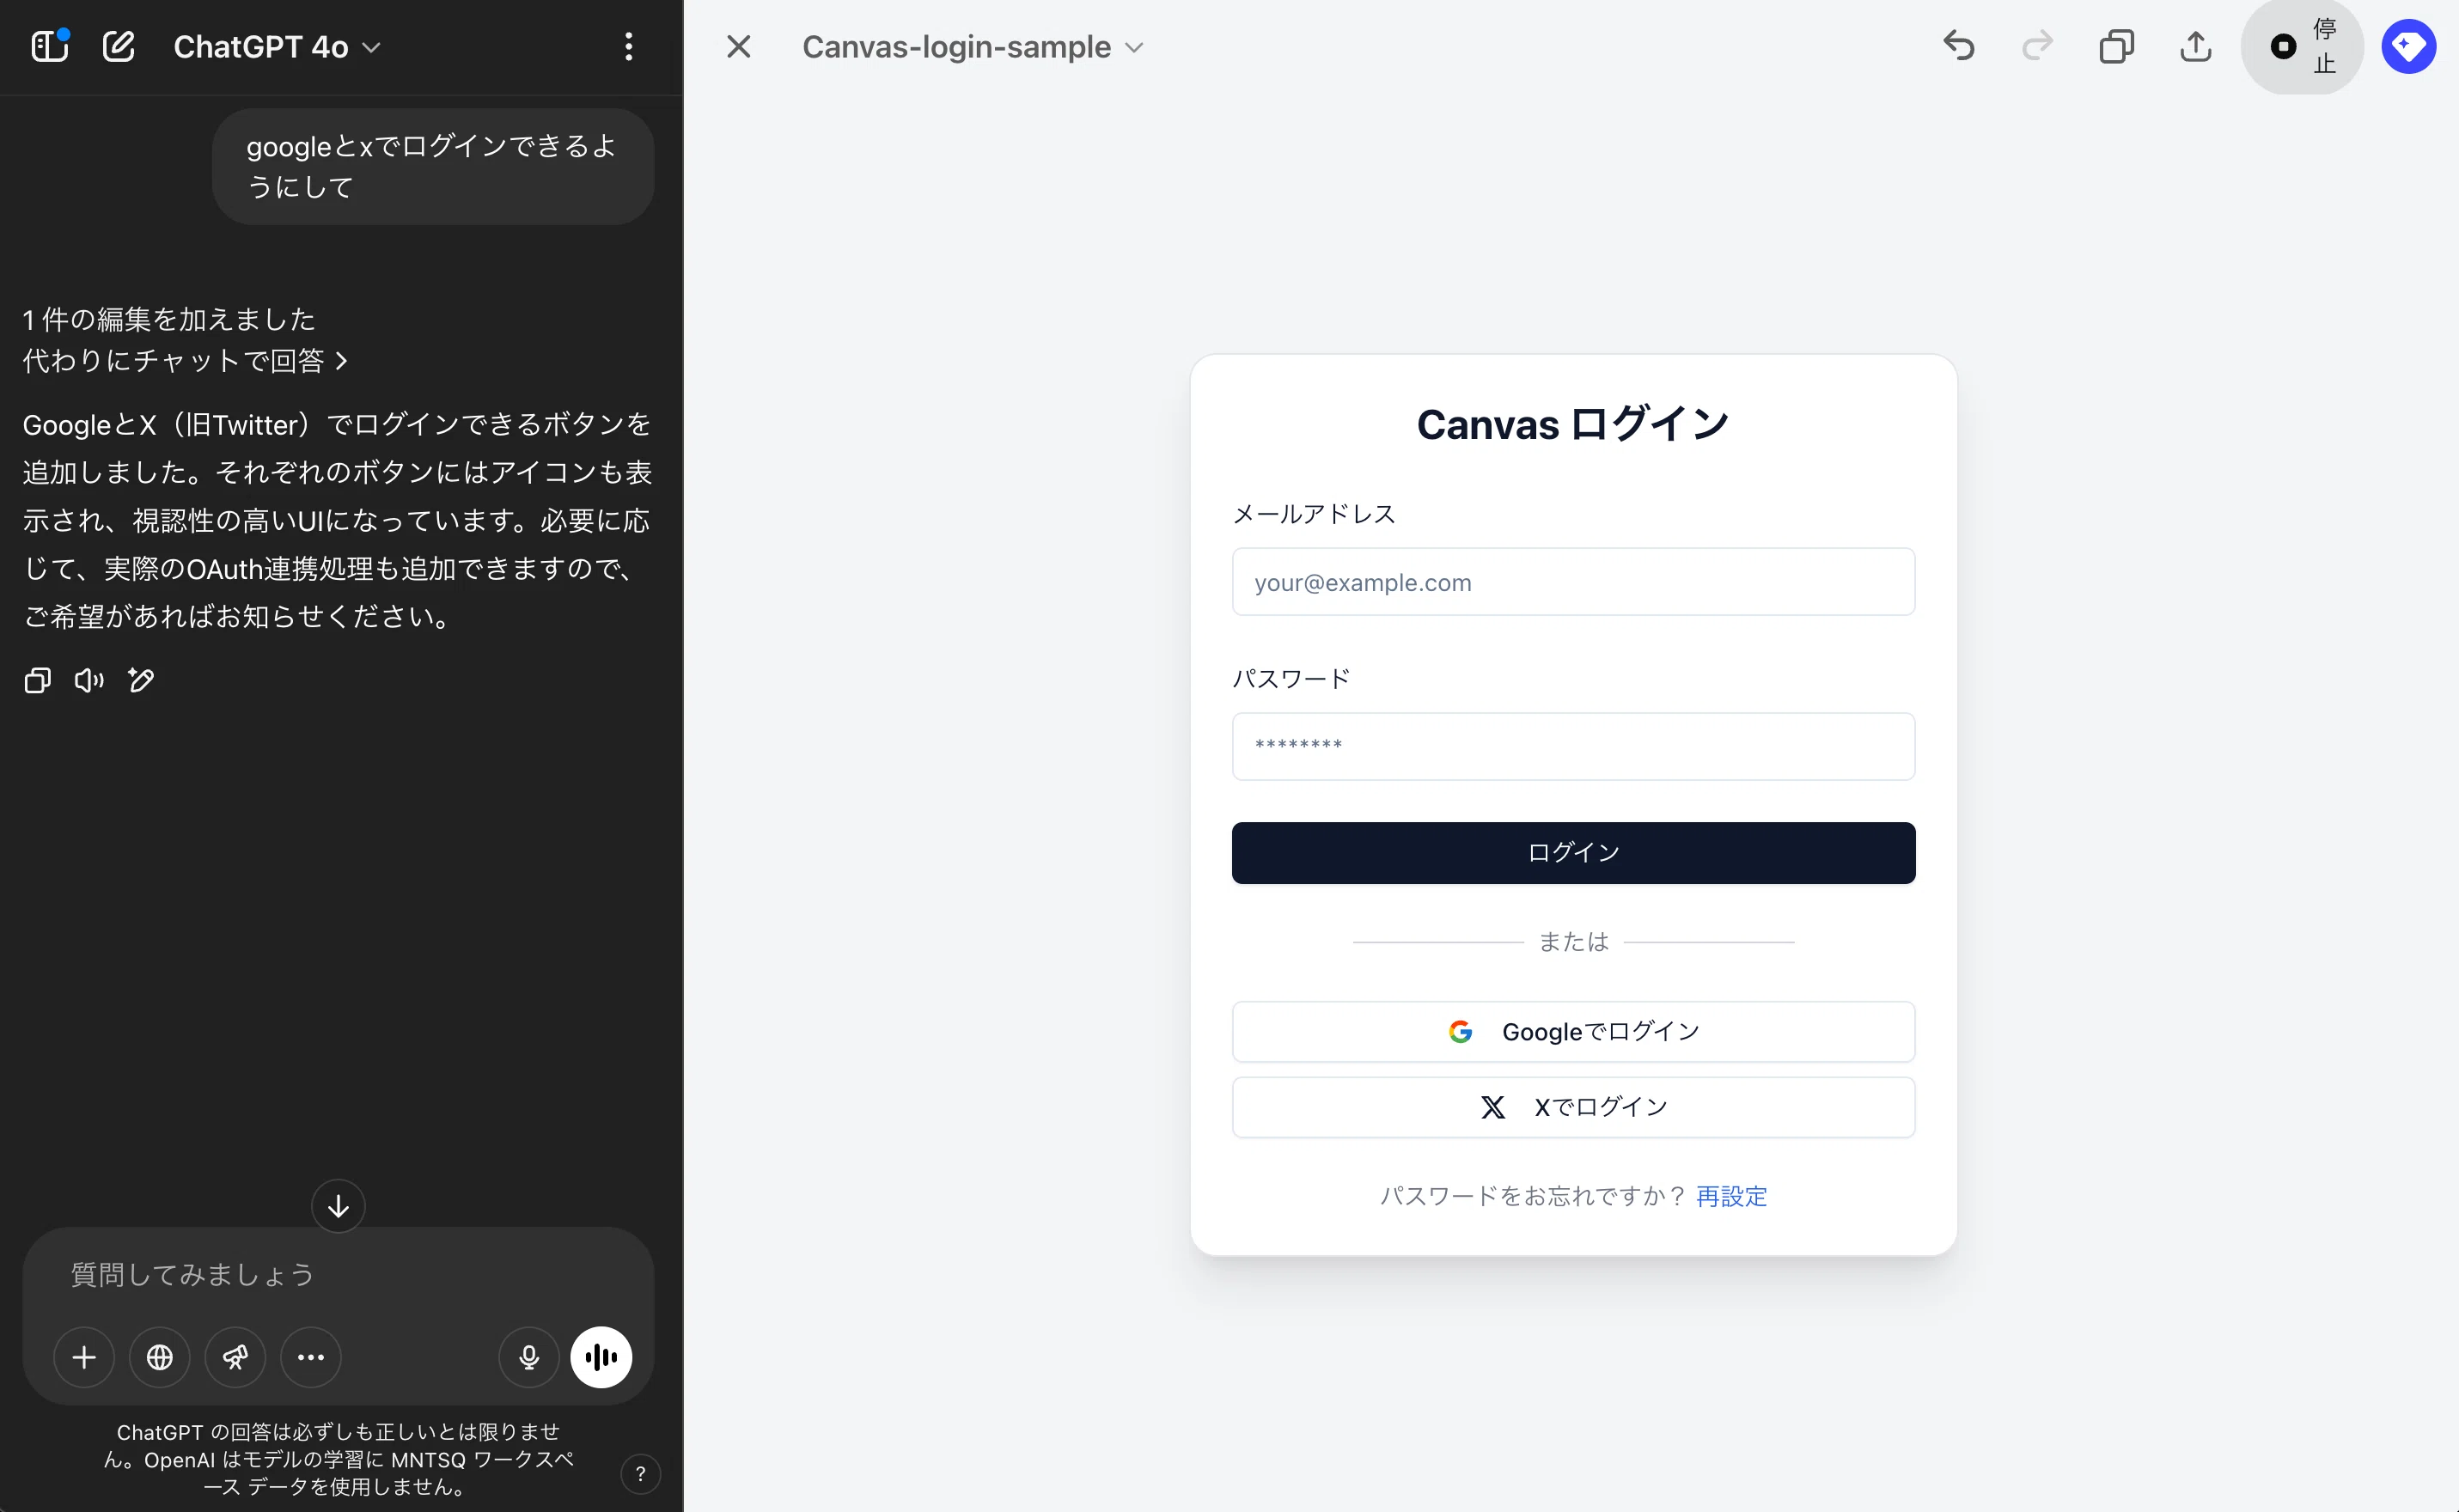2459x1512 pixels.
Task: Click Googleでログイン button
Action: 1573,1031
